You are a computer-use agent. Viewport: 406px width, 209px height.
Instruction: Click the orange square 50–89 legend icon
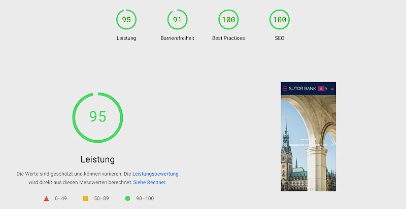point(85,198)
